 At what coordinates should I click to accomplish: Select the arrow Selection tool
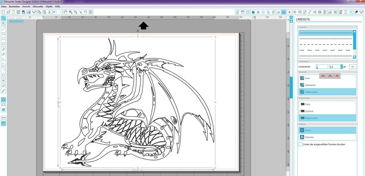click(4, 18)
